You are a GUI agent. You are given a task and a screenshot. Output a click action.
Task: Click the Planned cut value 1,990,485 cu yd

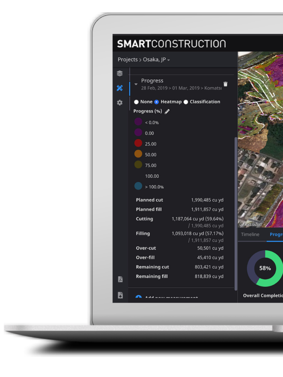(x=207, y=200)
